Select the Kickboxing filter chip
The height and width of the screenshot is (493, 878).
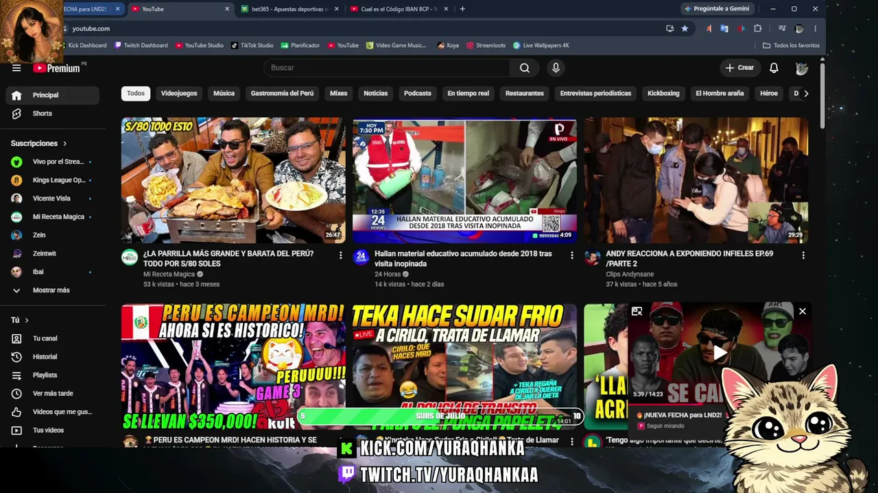coord(663,94)
